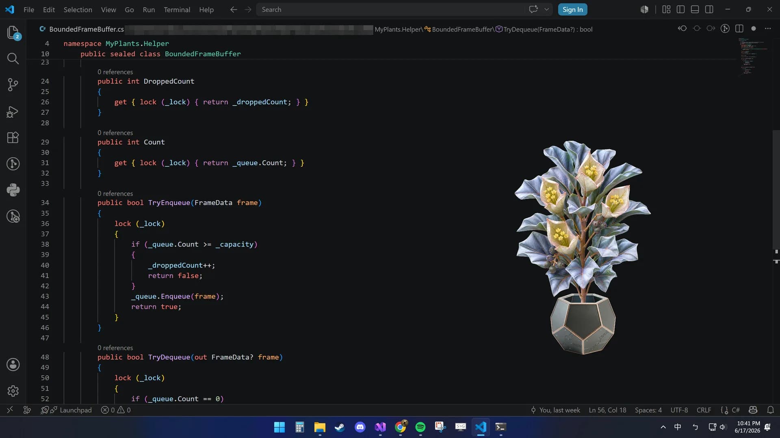Open the Go menu
This screenshot has height=438, width=780.
point(129,9)
